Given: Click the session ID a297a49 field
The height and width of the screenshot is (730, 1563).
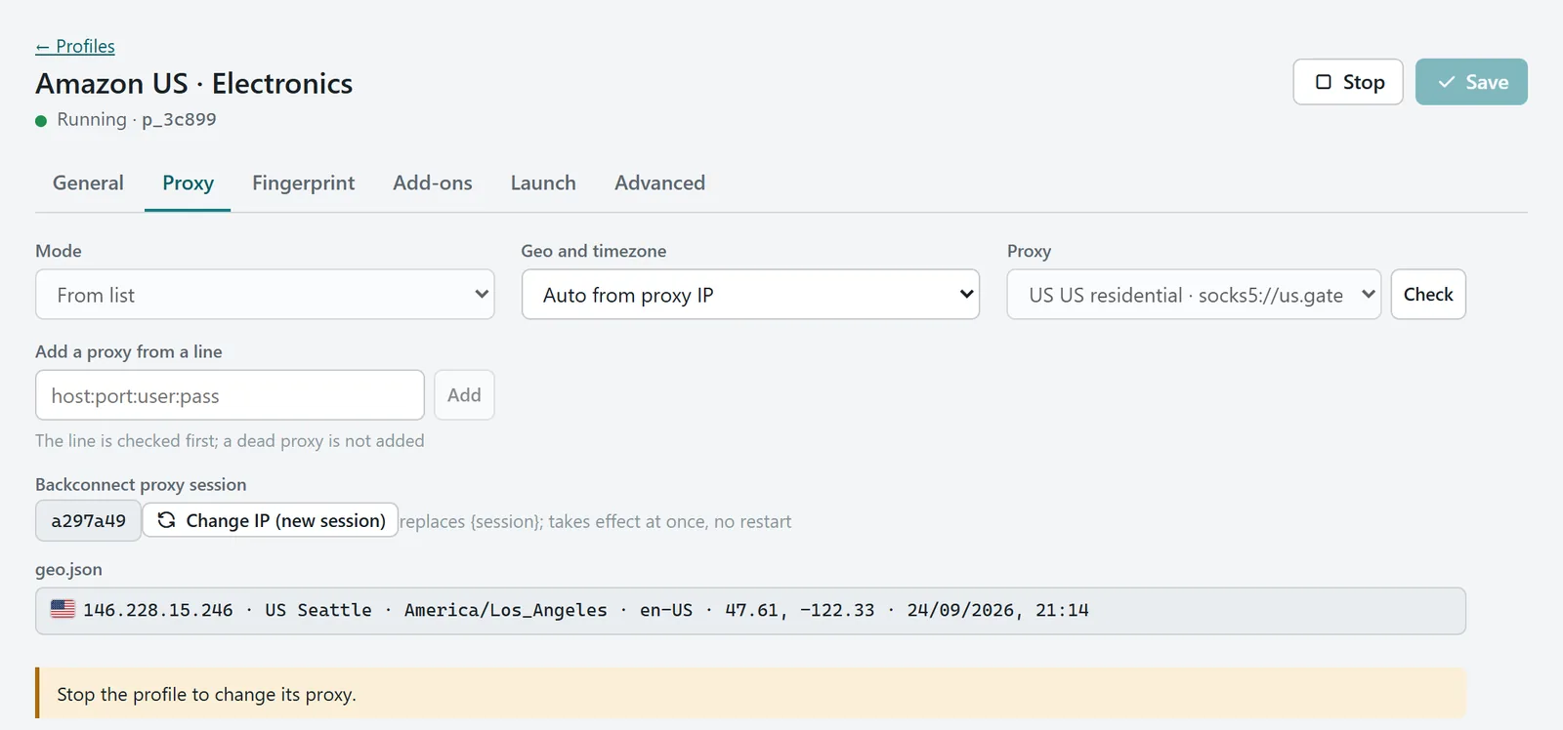Looking at the screenshot, I should 88,521.
